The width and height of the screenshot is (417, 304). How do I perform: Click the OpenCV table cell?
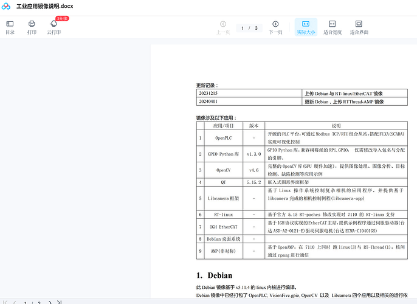224,170
